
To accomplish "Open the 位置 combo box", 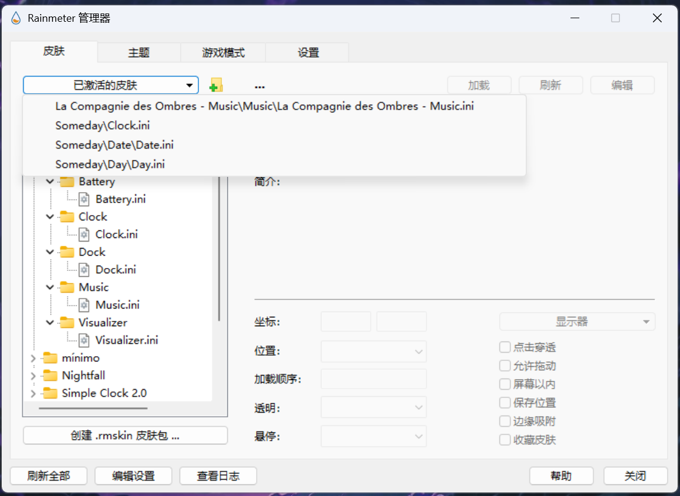I will click(373, 351).
